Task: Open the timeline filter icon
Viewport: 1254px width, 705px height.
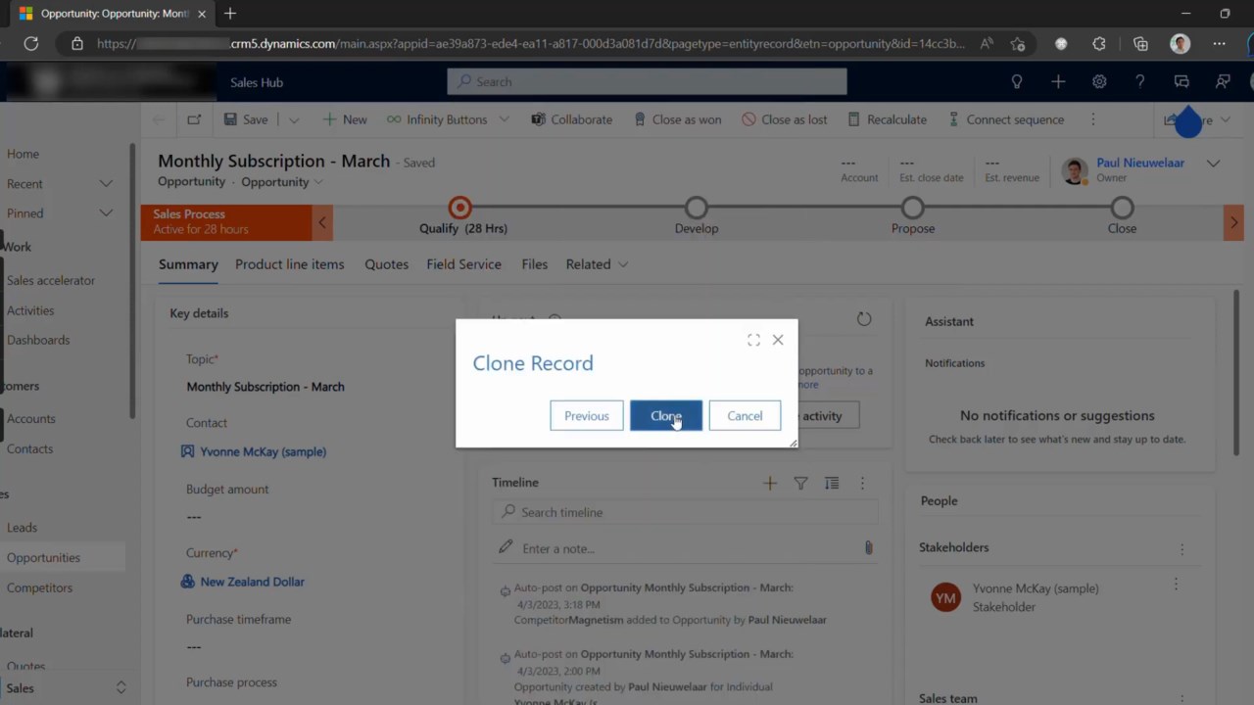Action: (x=800, y=483)
